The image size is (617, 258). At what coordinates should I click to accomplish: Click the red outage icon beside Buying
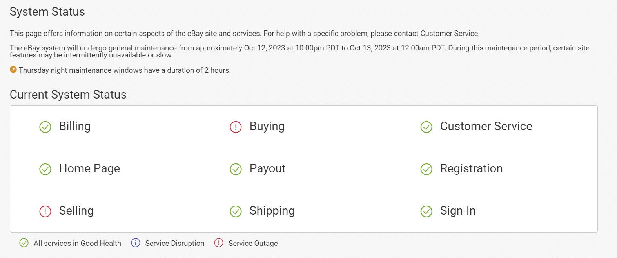tap(236, 127)
